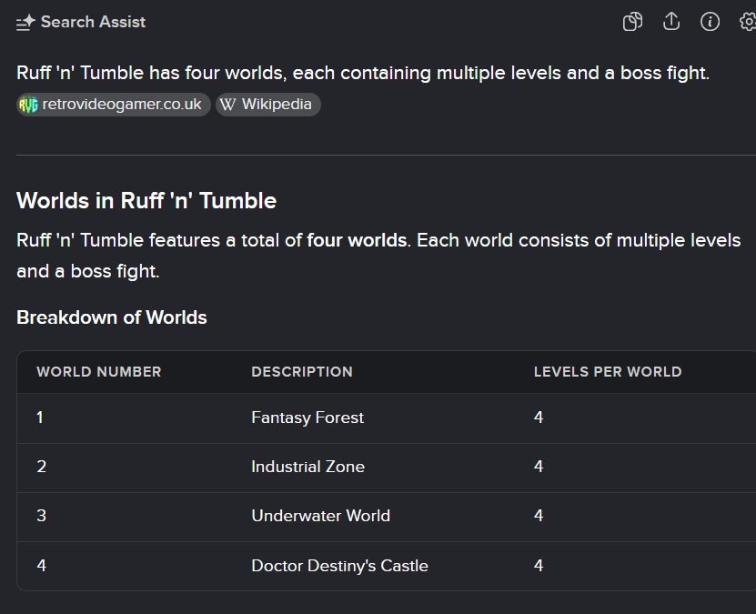
Task: Click the share upload icon
Action: click(x=671, y=22)
